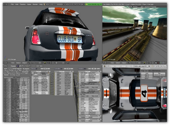Open the window type selector in top info header
Viewport: 170px width, 125px height.
5,4
